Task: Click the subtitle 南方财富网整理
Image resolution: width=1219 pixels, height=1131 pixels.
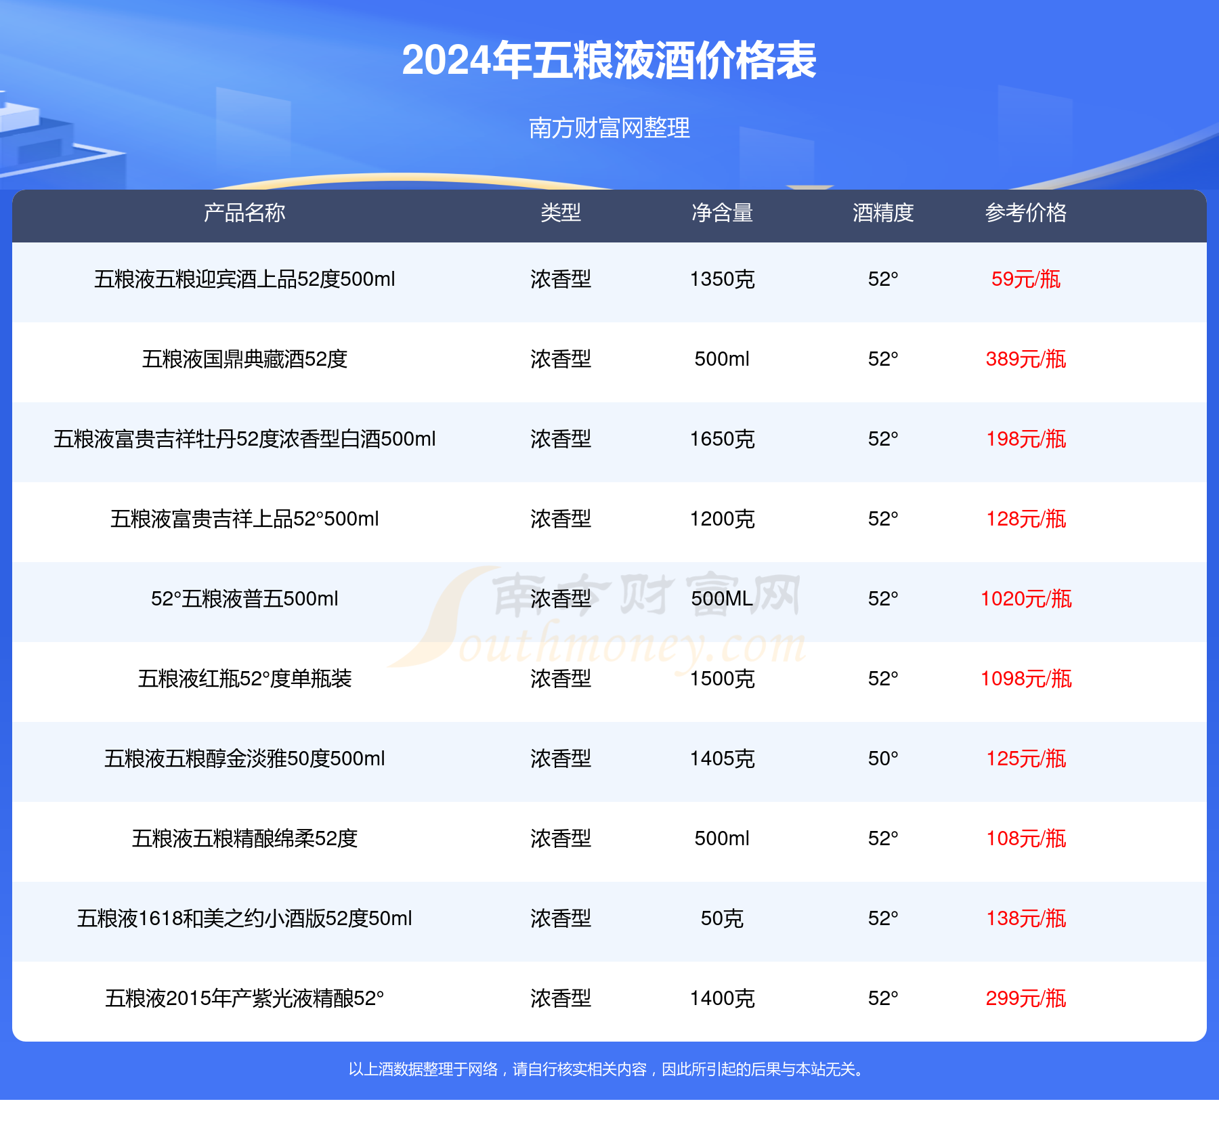Action: pos(609,128)
